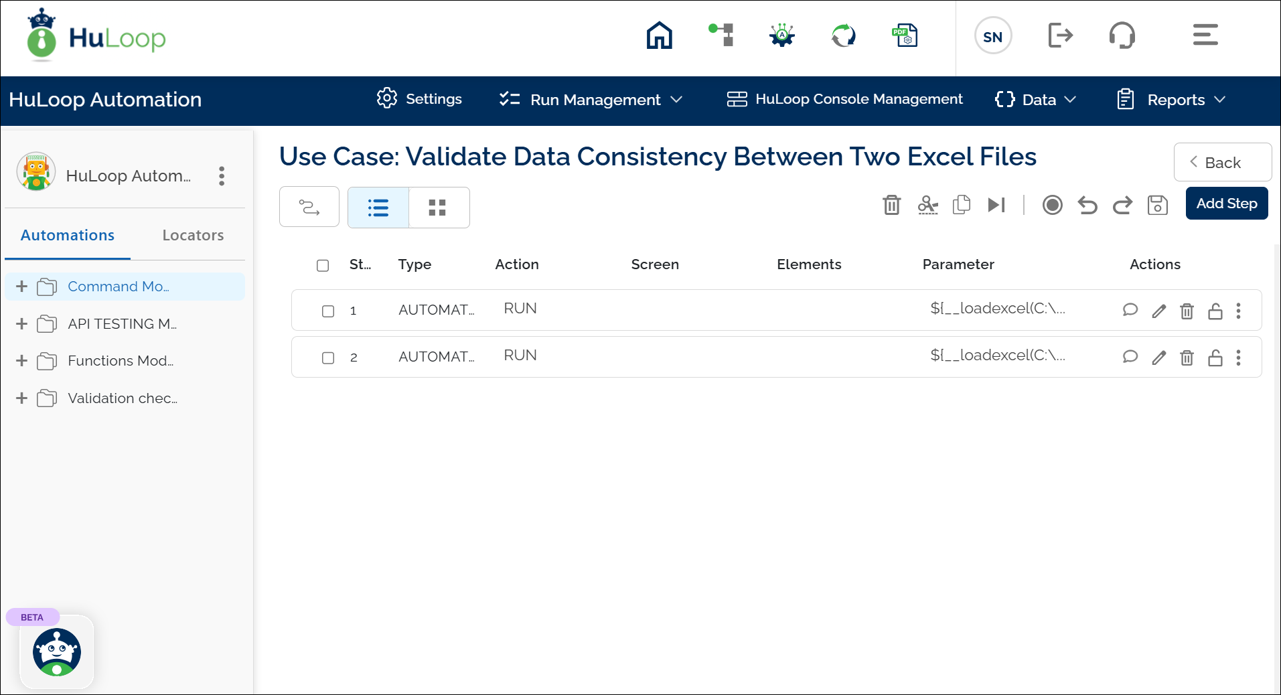Image resolution: width=1281 pixels, height=695 pixels.
Task: Tick the checkbox for step 2
Action: 328,358
